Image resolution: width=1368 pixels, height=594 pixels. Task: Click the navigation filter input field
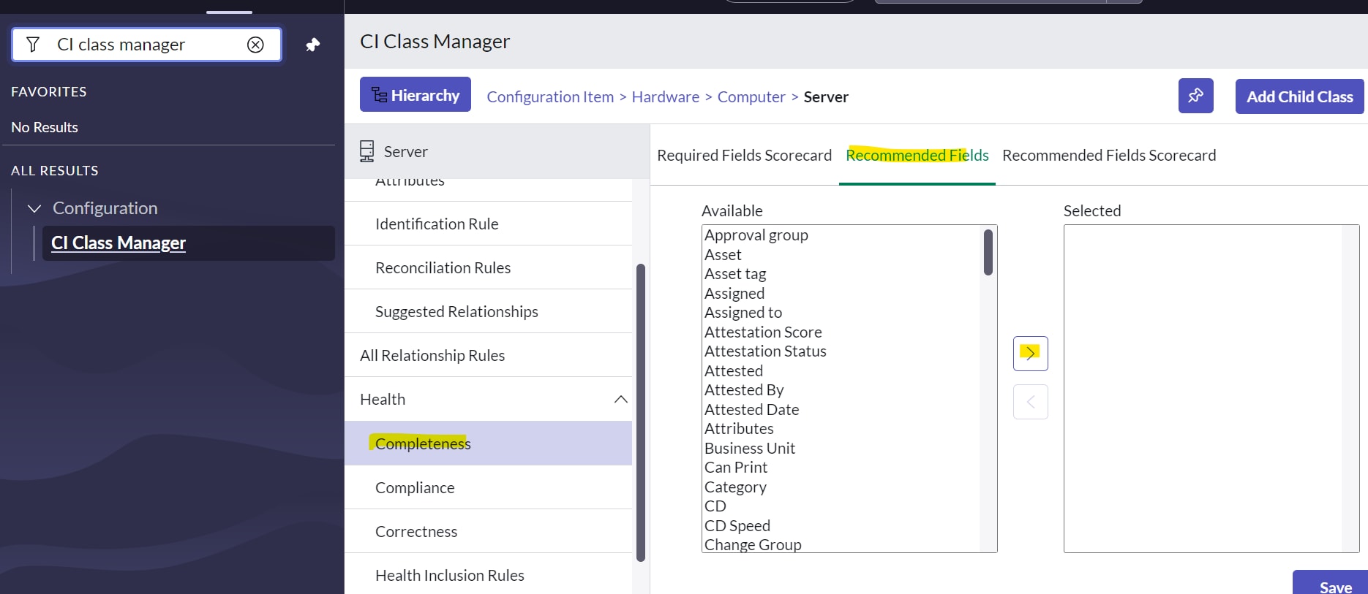pos(146,45)
